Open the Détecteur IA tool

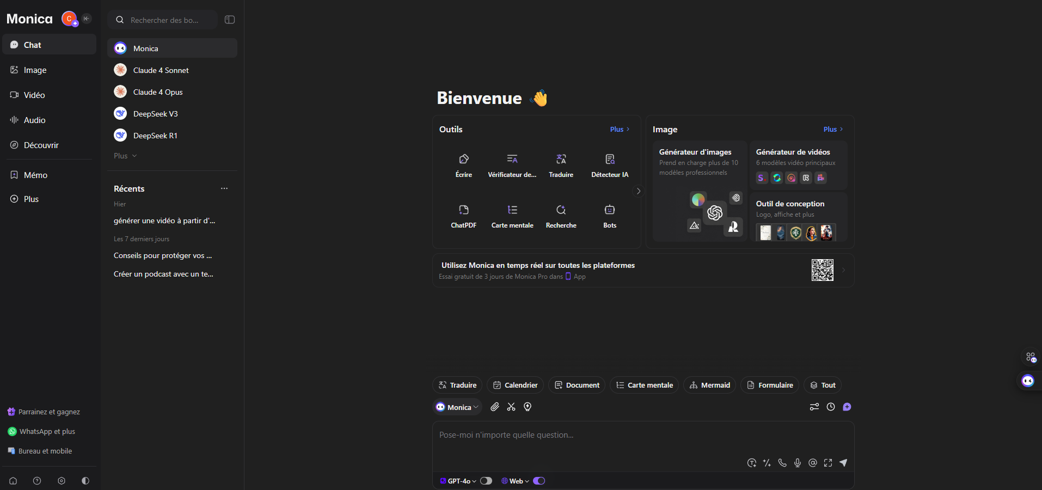(x=610, y=166)
